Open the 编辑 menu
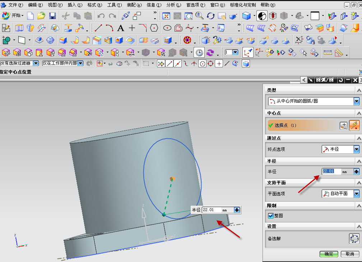The width and height of the screenshot is (362, 262). click(36, 5)
